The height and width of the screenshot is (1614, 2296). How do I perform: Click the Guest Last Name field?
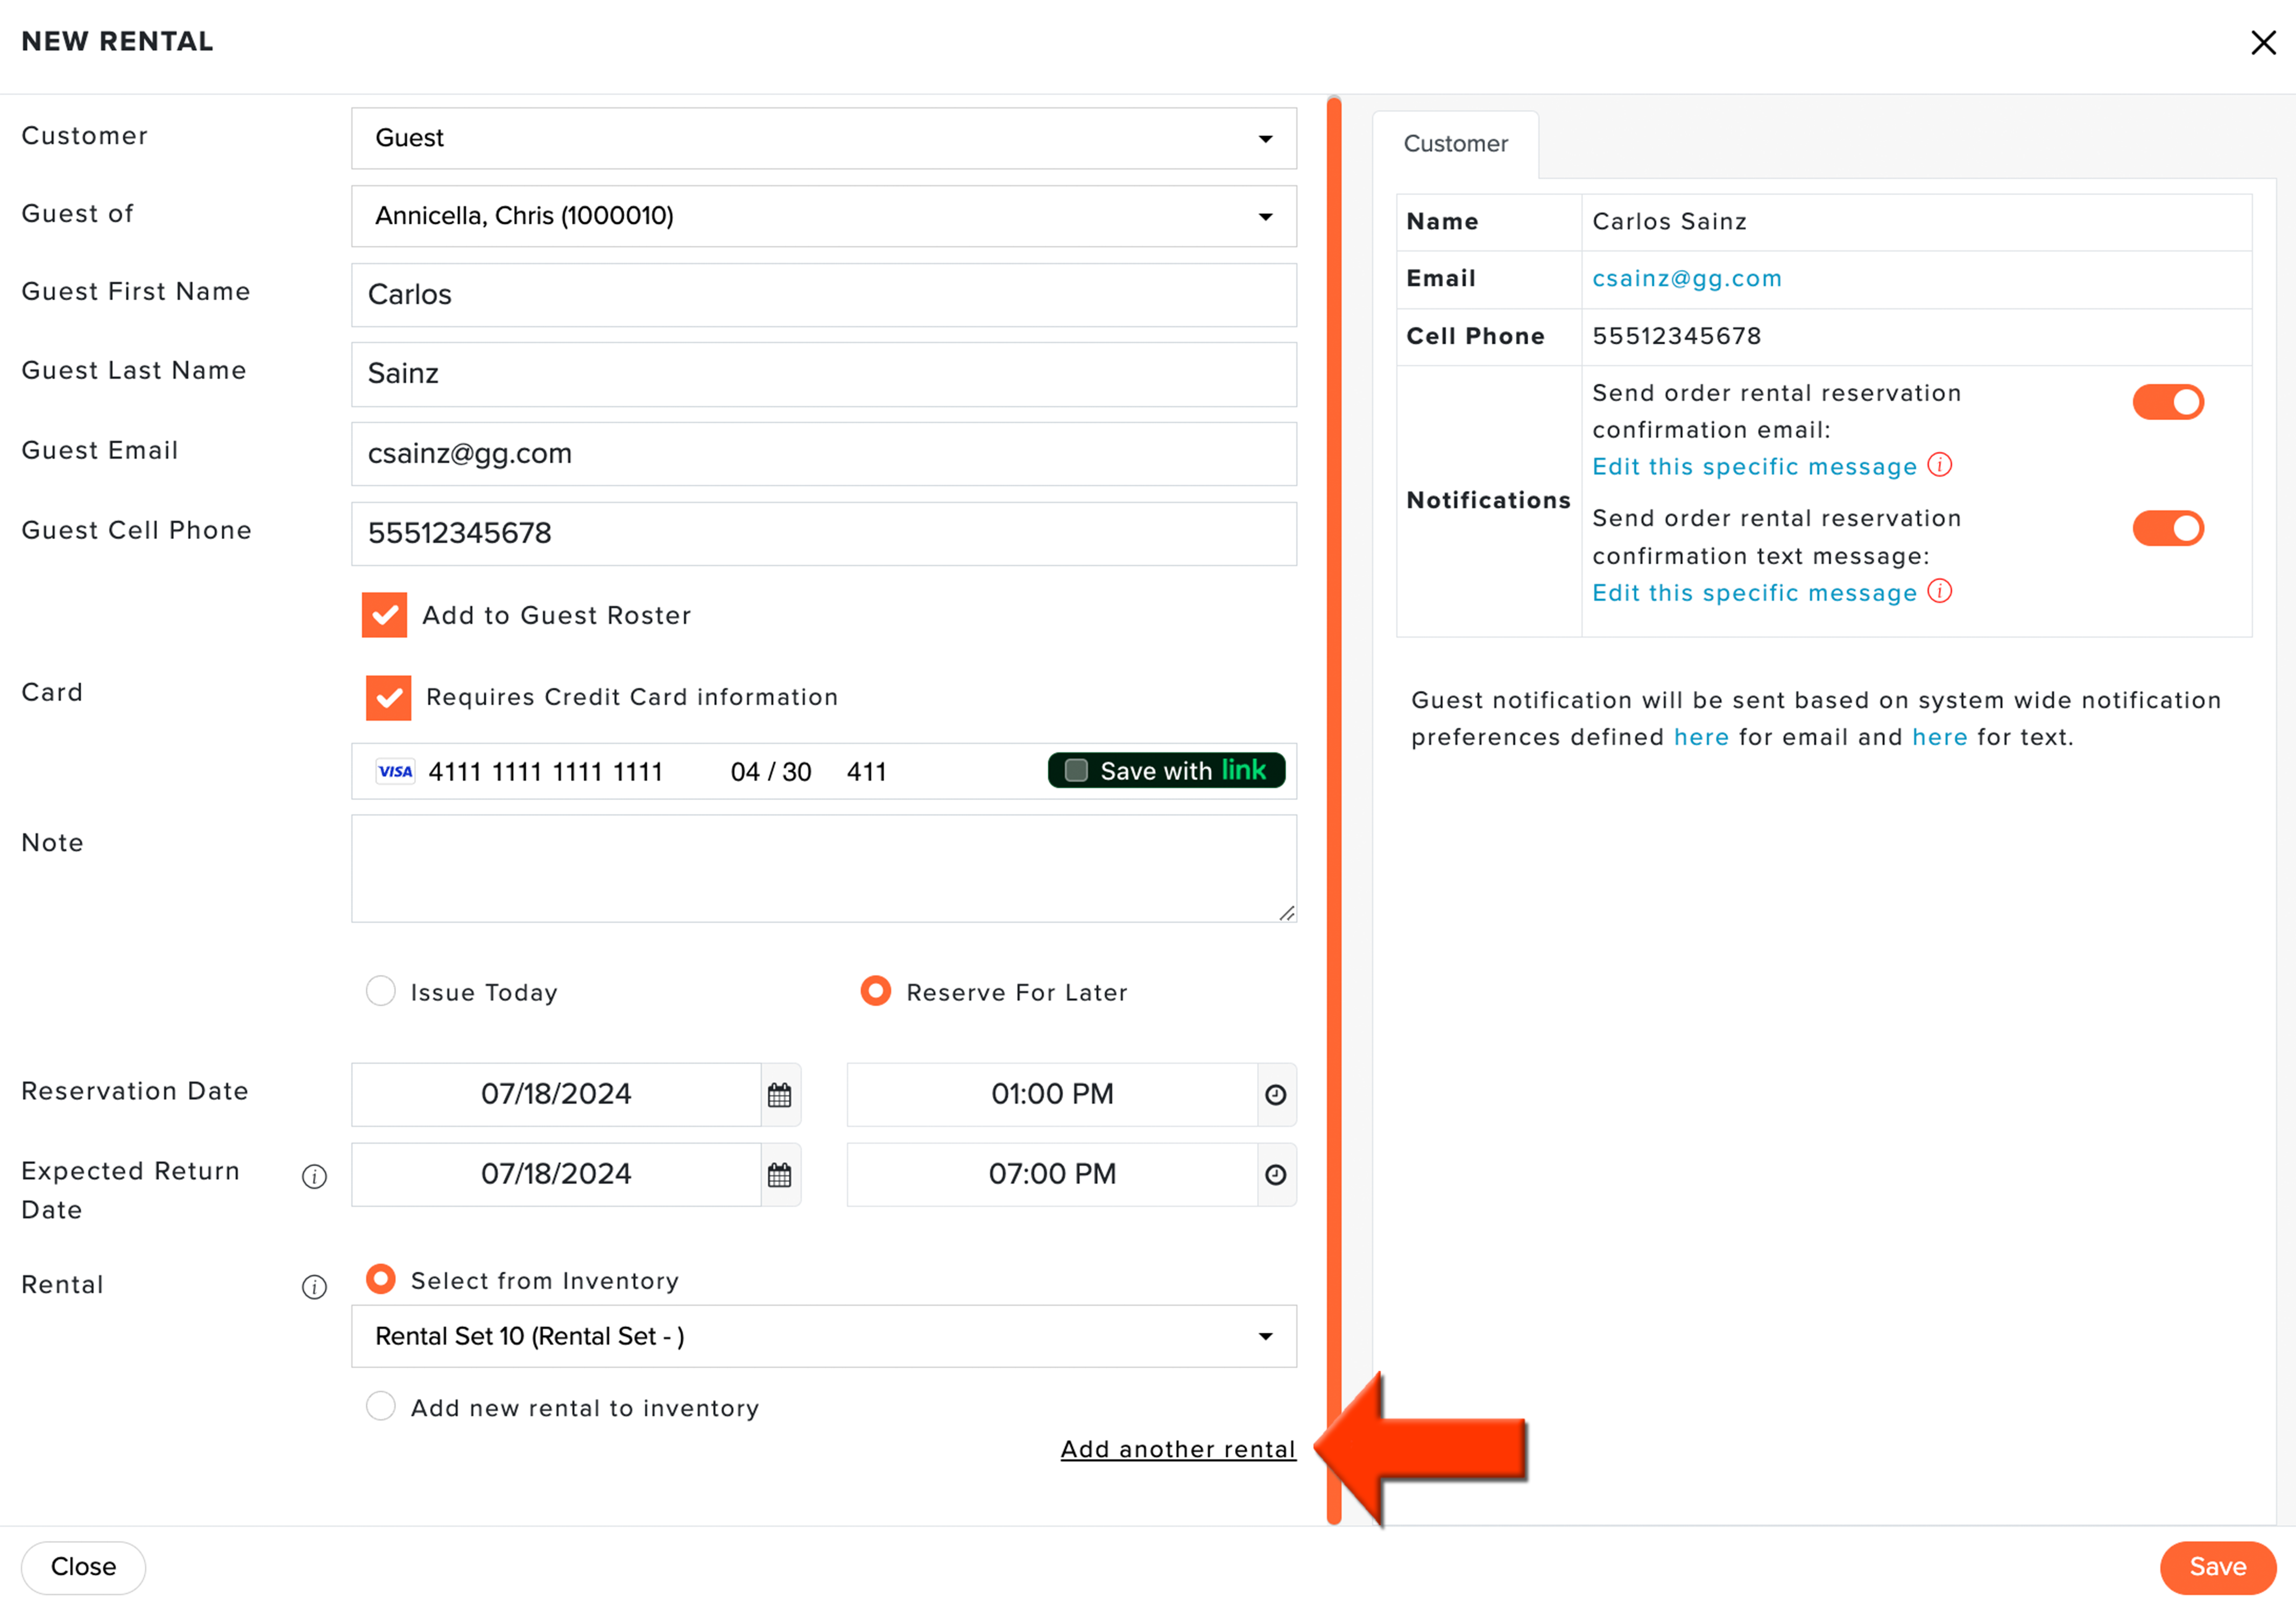click(x=824, y=374)
